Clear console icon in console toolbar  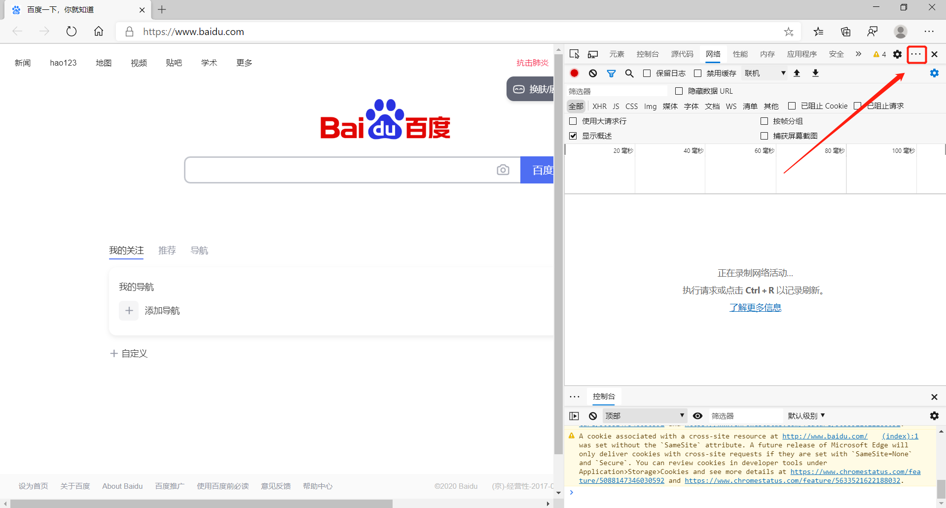pos(593,416)
